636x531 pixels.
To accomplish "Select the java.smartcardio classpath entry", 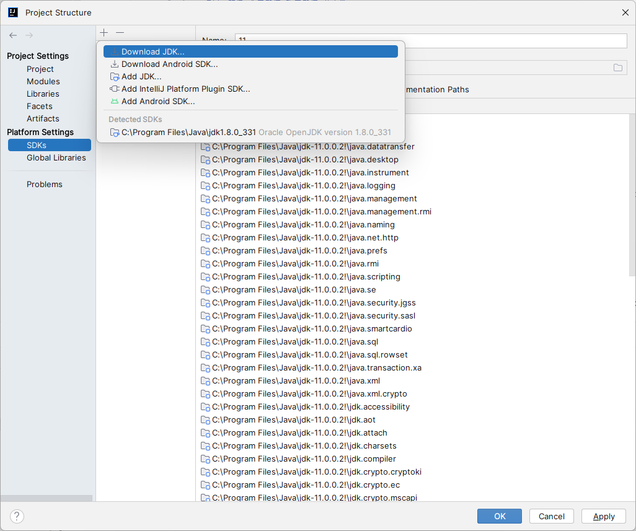I will [x=306, y=328].
